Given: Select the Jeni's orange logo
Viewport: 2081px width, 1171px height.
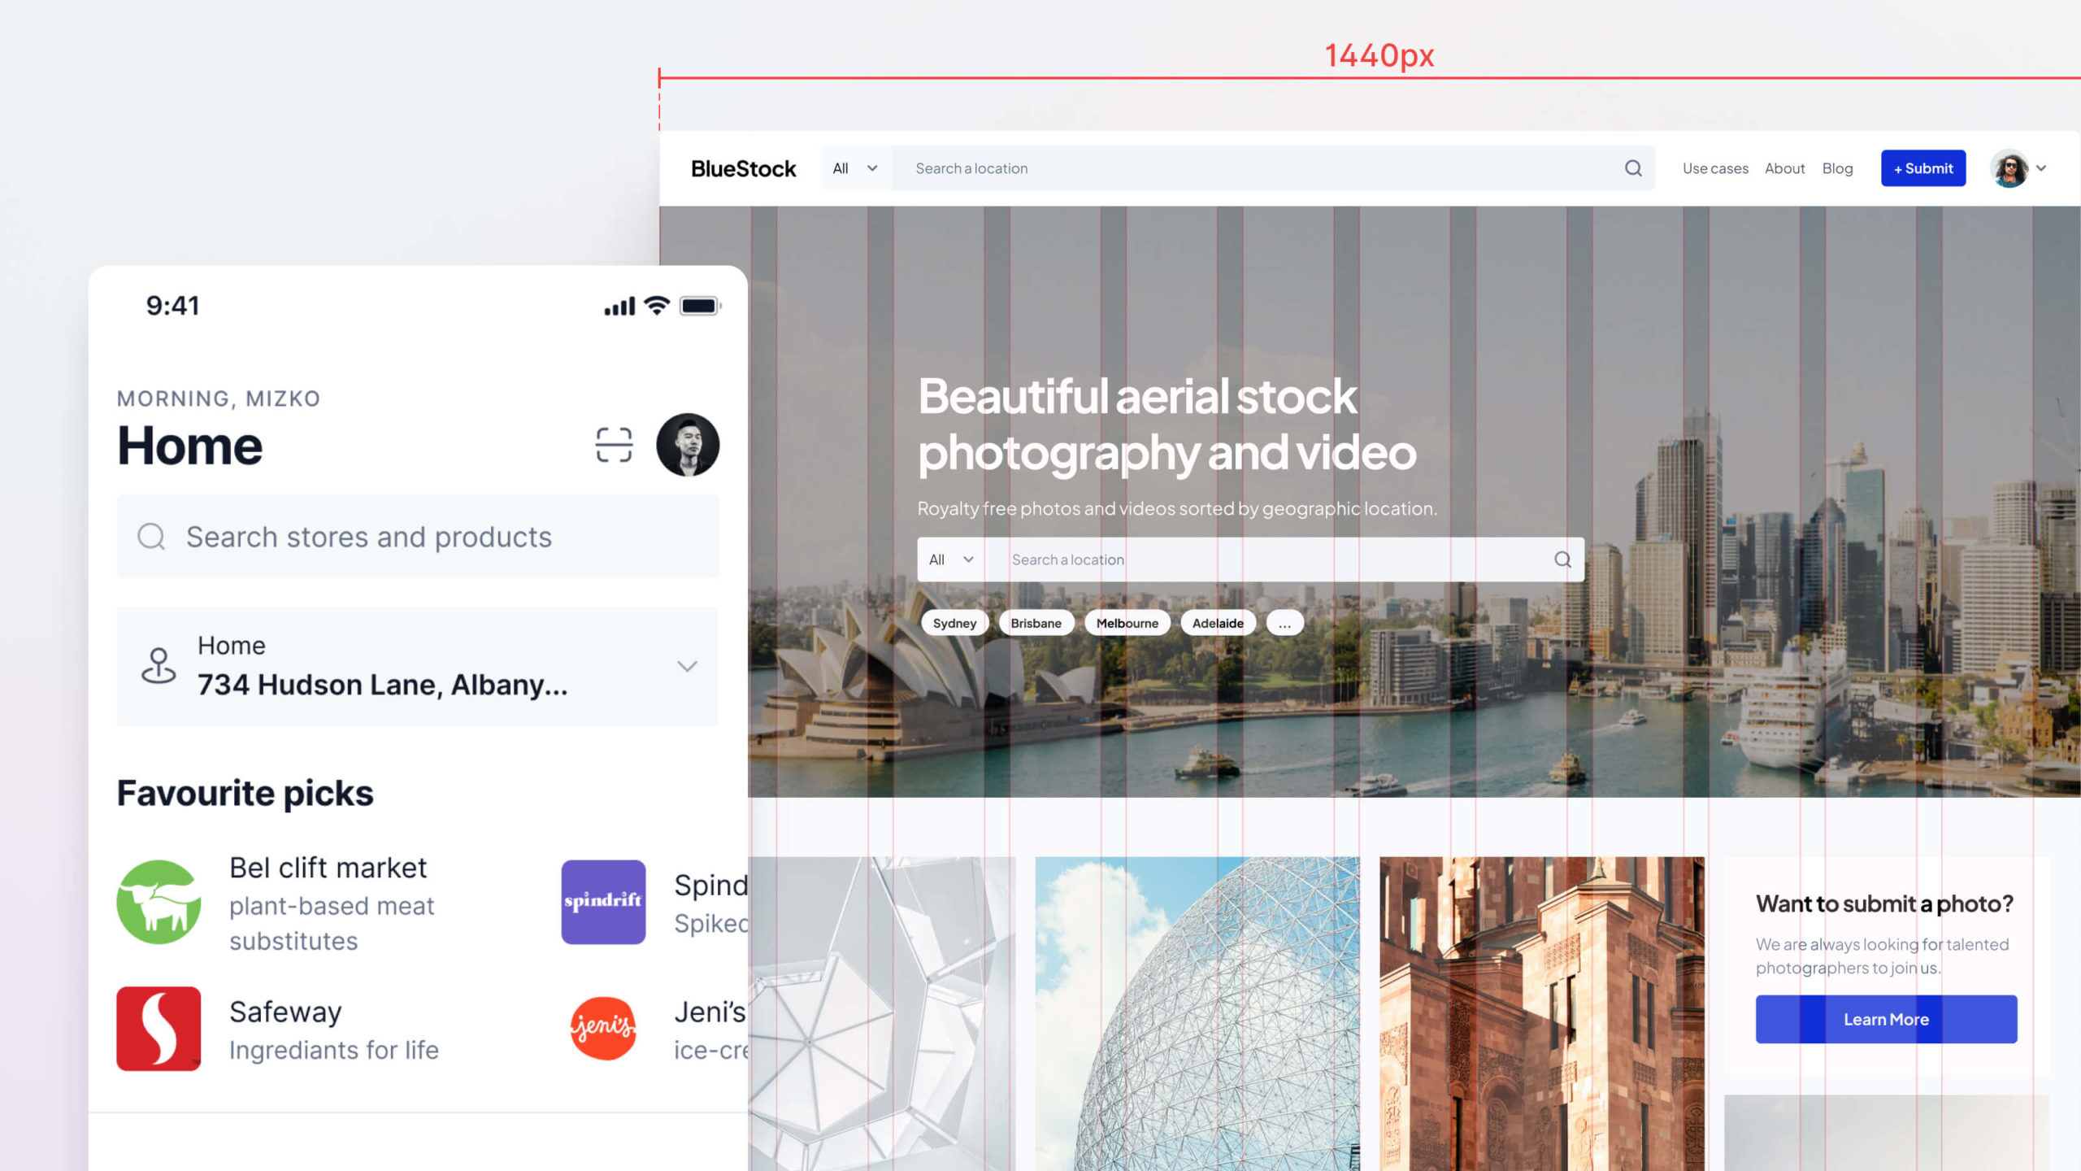Looking at the screenshot, I should pyautogui.click(x=603, y=1029).
